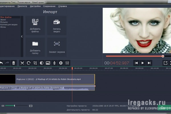Open image overlay icon in toolbar
The width and height of the screenshot is (171, 114).
48,63
